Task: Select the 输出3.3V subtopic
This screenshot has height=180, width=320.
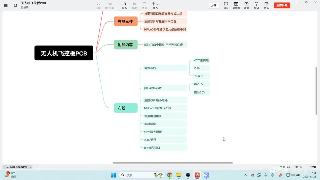Action: (201, 92)
